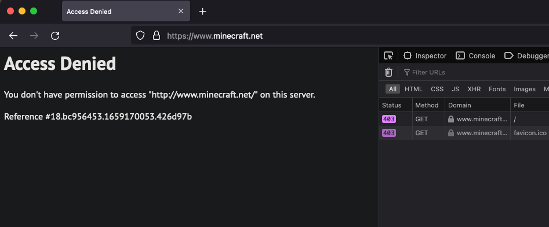
Task: Open the tracking protection shield icon
Action: tap(140, 36)
